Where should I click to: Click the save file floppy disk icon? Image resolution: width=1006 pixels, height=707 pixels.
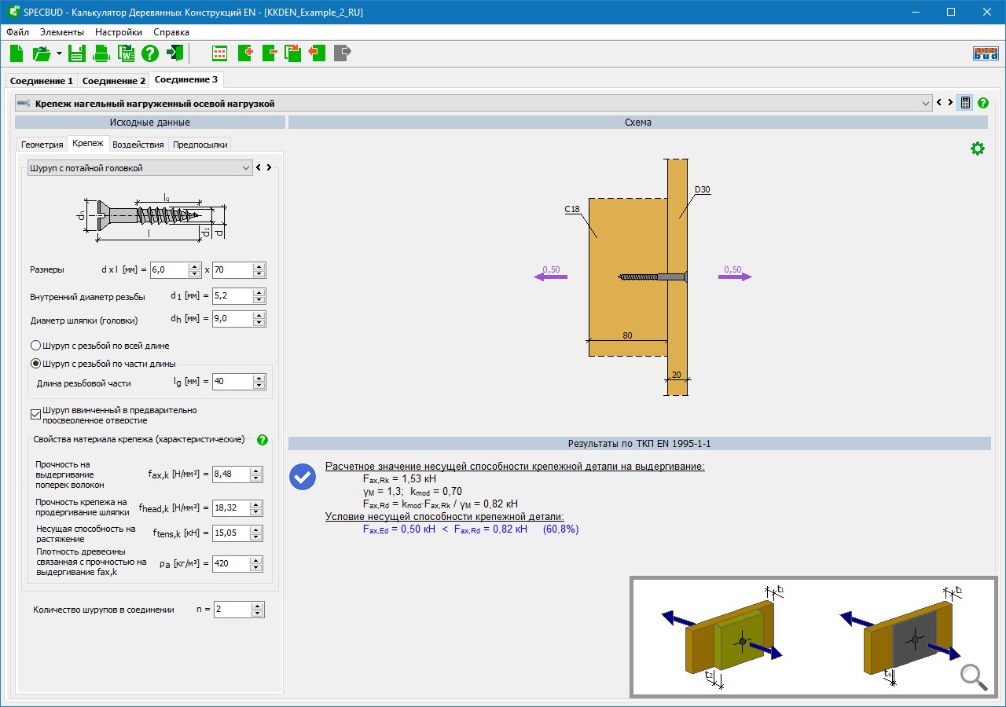tap(76, 53)
